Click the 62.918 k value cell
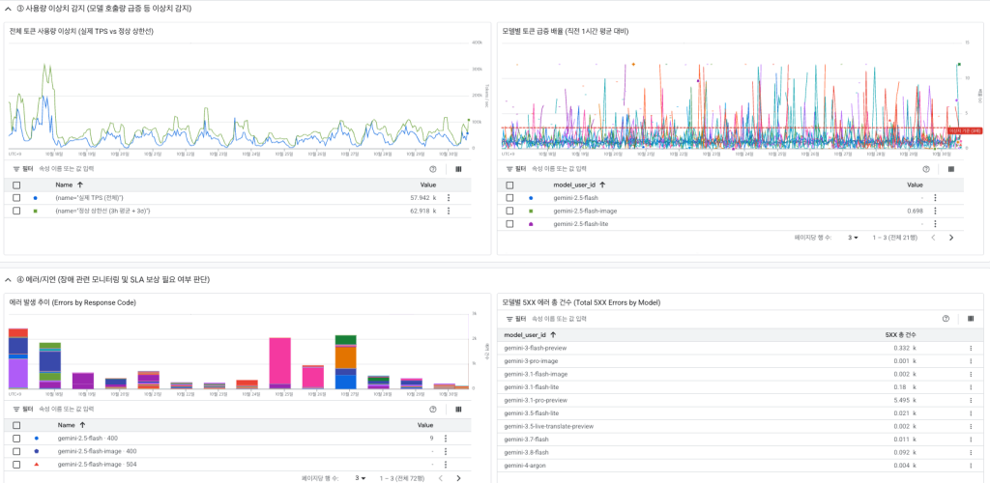The width and height of the screenshot is (990, 483). click(x=423, y=211)
